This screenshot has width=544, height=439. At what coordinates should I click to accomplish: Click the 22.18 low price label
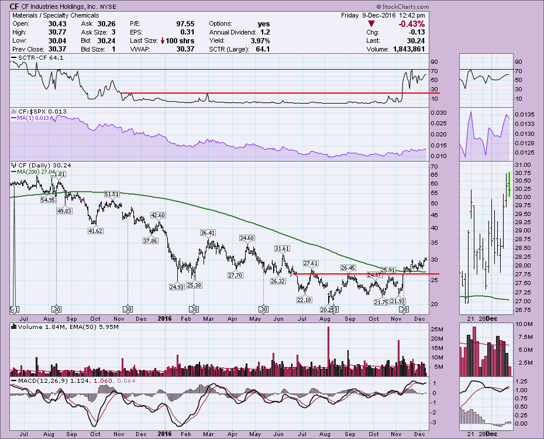(304, 300)
